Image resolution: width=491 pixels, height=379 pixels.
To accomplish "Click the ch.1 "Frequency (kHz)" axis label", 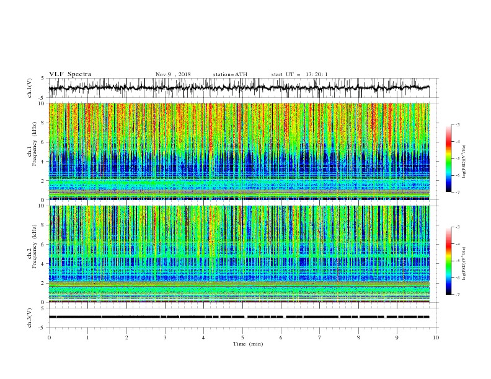I will pyautogui.click(x=34, y=144).
